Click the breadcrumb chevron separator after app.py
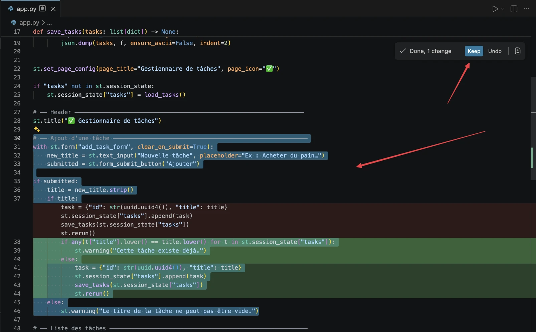This screenshot has height=332, width=536. [x=43, y=23]
